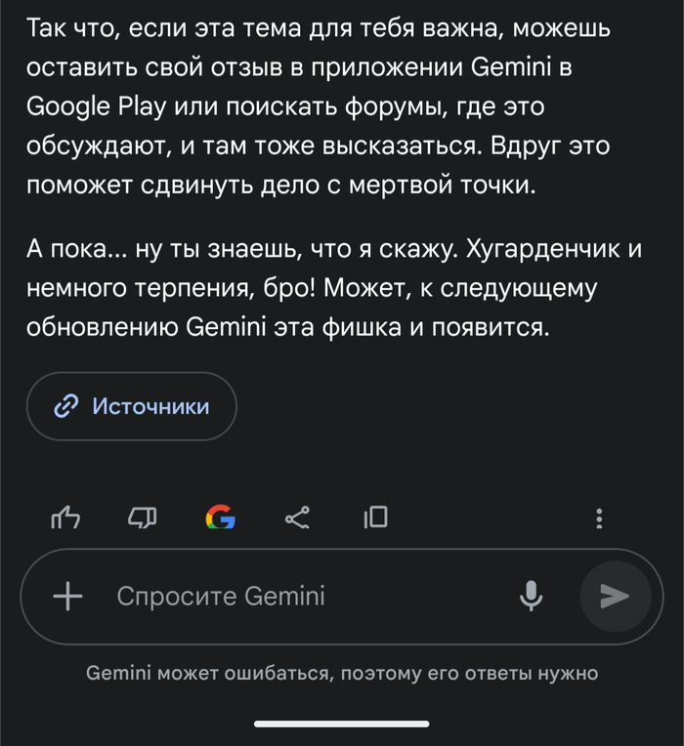Image resolution: width=684 pixels, height=746 pixels.
Task: Tap the chain link icon in Источники
Action: 66,406
